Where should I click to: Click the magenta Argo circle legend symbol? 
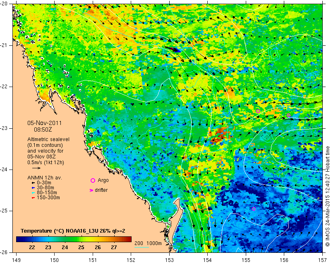pos(93,180)
